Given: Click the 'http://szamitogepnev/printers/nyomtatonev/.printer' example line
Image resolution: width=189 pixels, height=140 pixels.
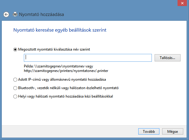Looking at the screenshot, I should click(66, 71).
